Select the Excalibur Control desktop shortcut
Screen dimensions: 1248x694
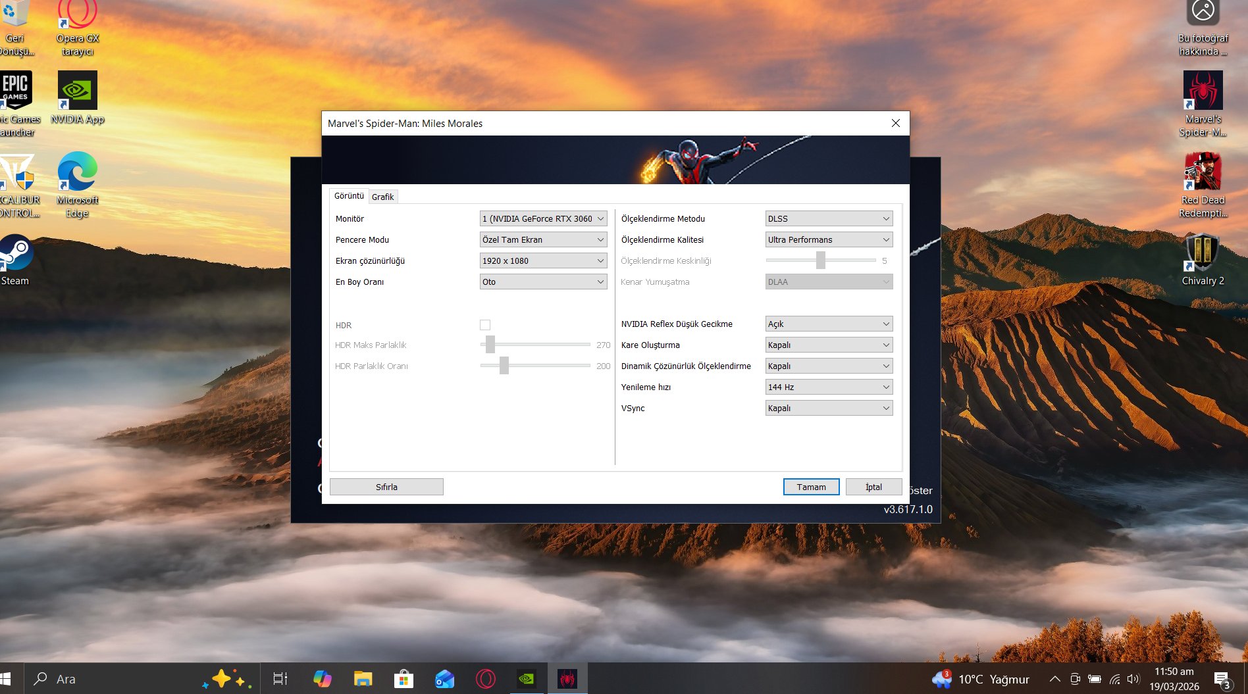18,186
